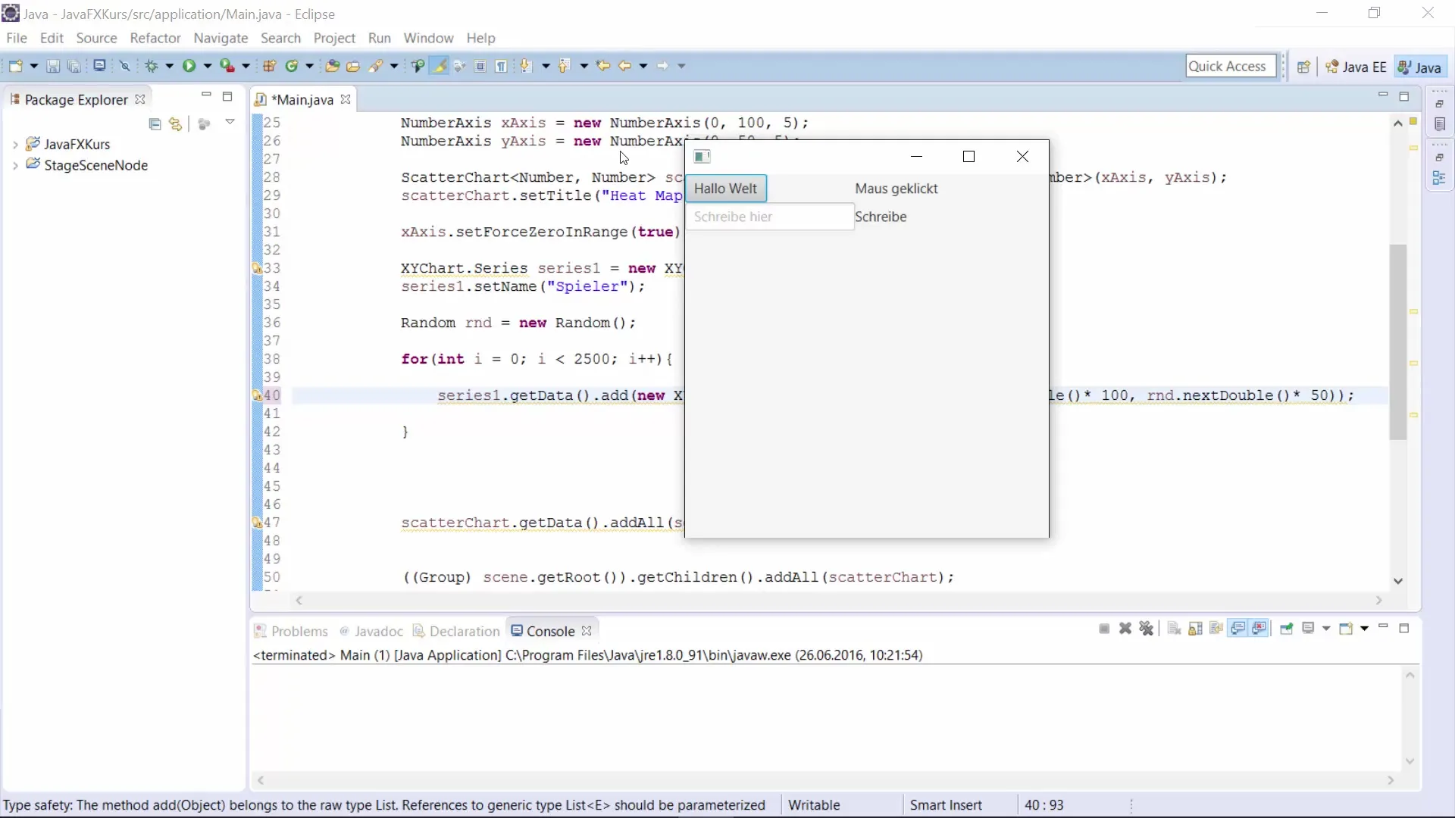
Task: Click the Open Console icon
Action: click(1347, 629)
